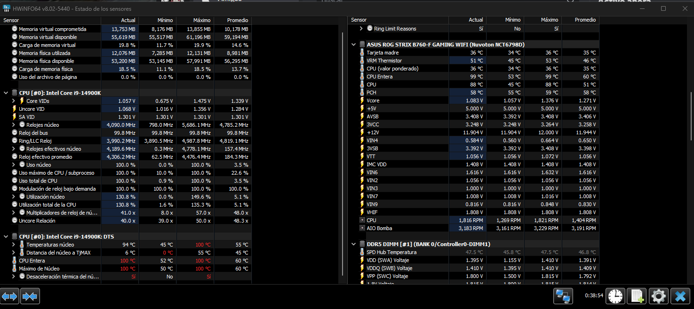This screenshot has width=694, height=309.
Task: Click lightning icon beside IMC VDD
Action: click(x=362, y=164)
